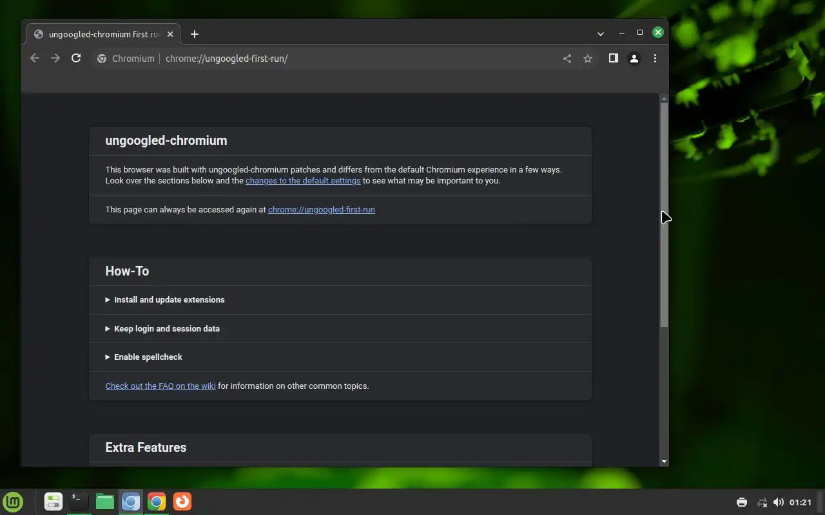Viewport: 825px width, 515px height.
Task: Expand Install and update extensions
Action: [340, 300]
